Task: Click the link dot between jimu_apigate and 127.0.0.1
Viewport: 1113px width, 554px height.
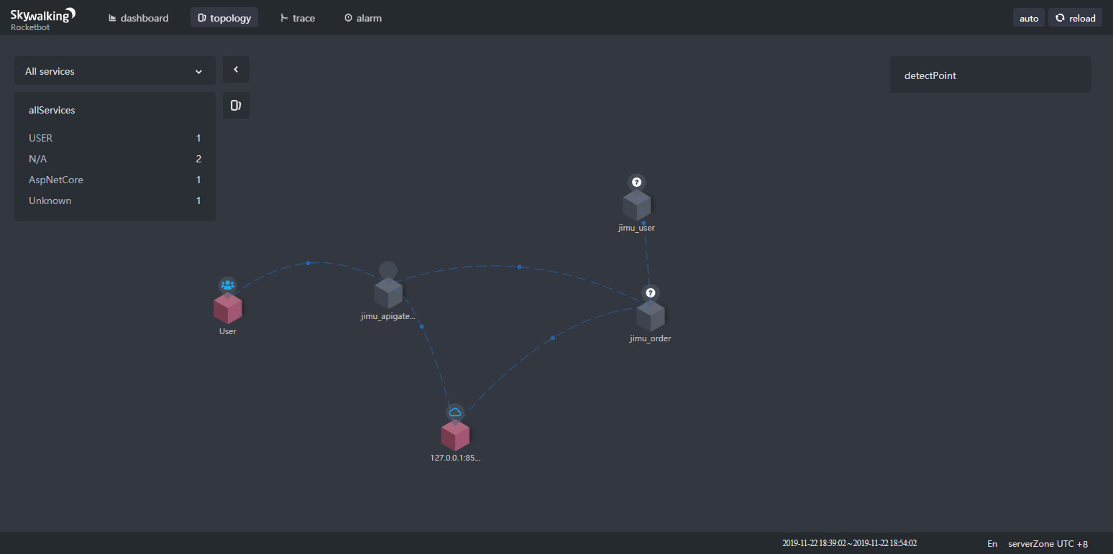Action: tap(421, 327)
